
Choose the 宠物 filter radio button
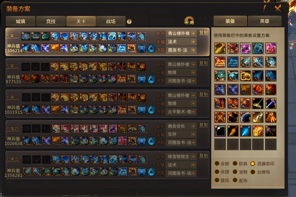235,172
